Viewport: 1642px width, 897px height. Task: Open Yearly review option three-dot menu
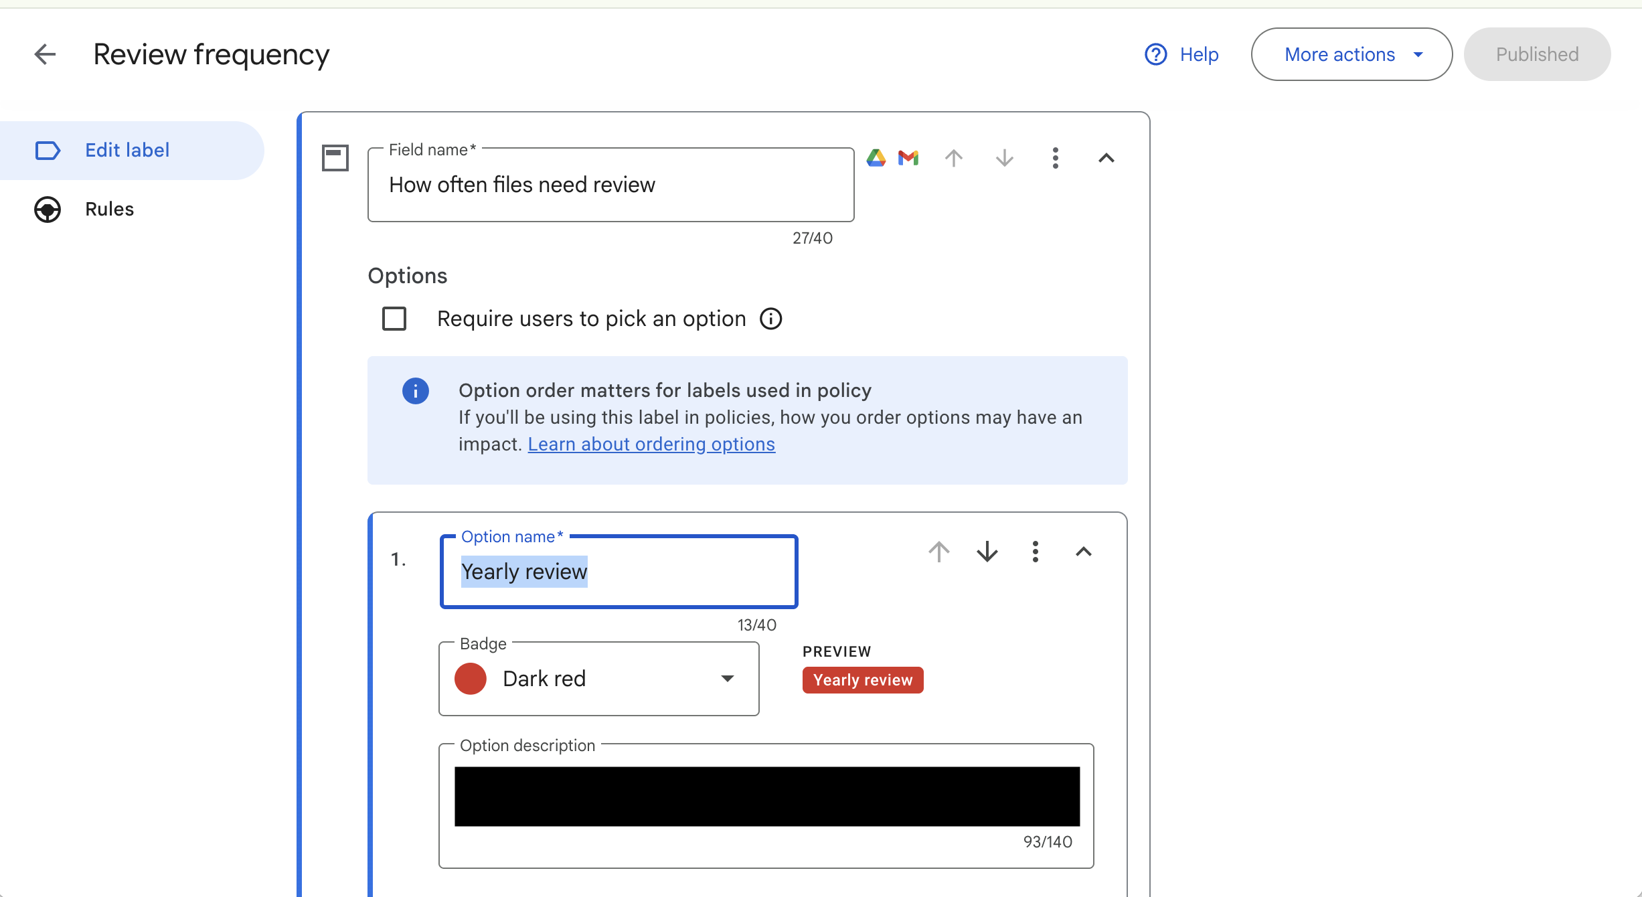click(1035, 552)
